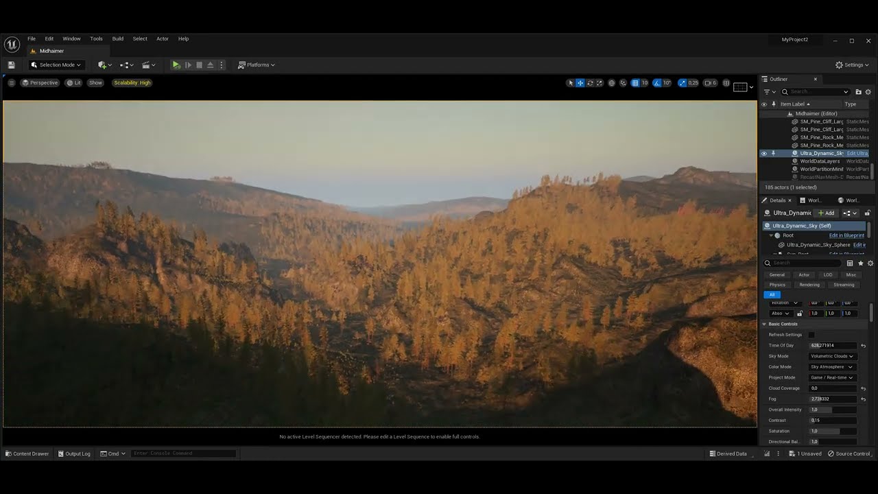This screenshot has width=878, height=494.
Task: Toggle the Details panel lock icon
Action: tap(867, 213)
